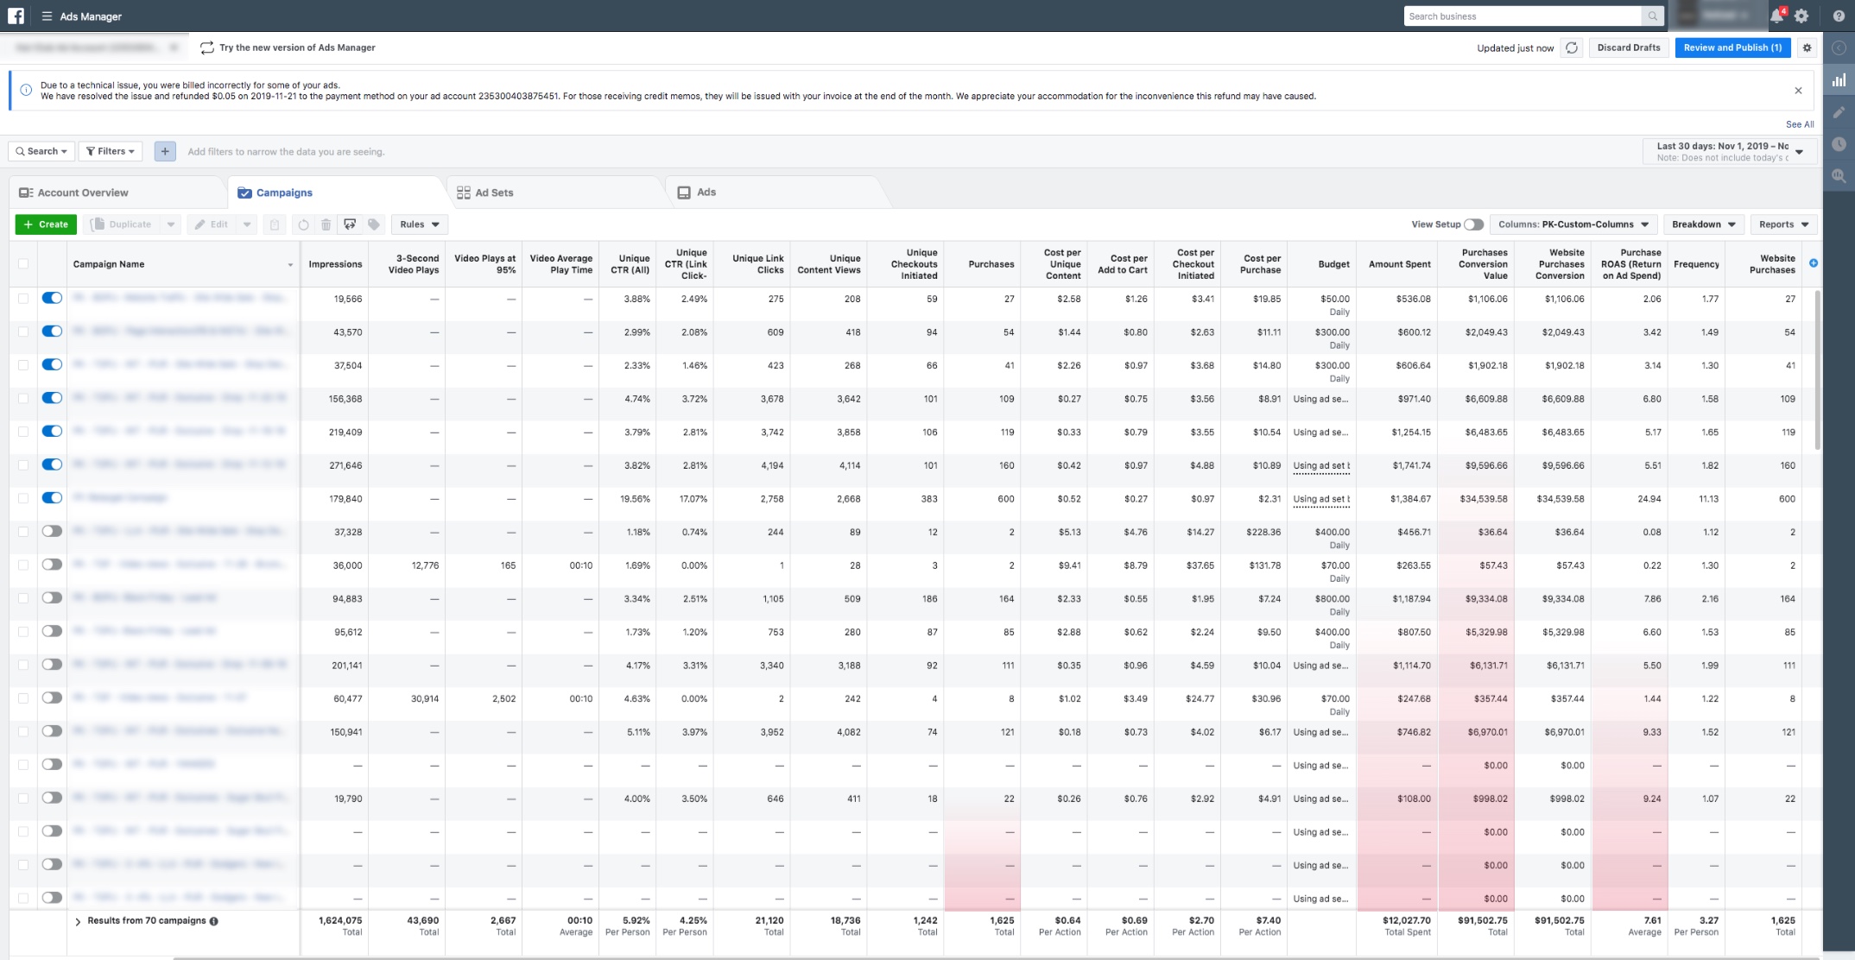Open the settings gear in top bar
Viewport: 1855px width, 960px height.
1801,16
